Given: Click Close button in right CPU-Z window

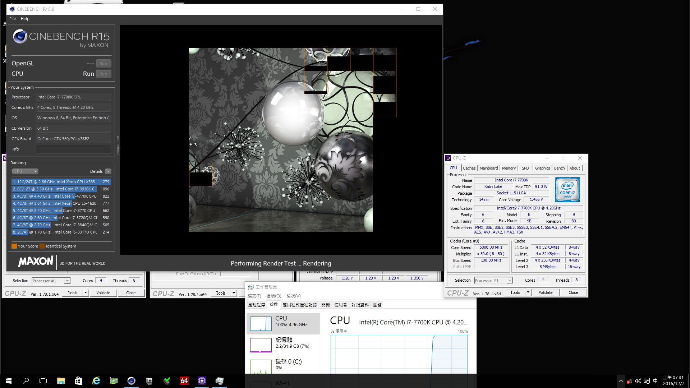Looking at the screenshot, I should (573, 292).
